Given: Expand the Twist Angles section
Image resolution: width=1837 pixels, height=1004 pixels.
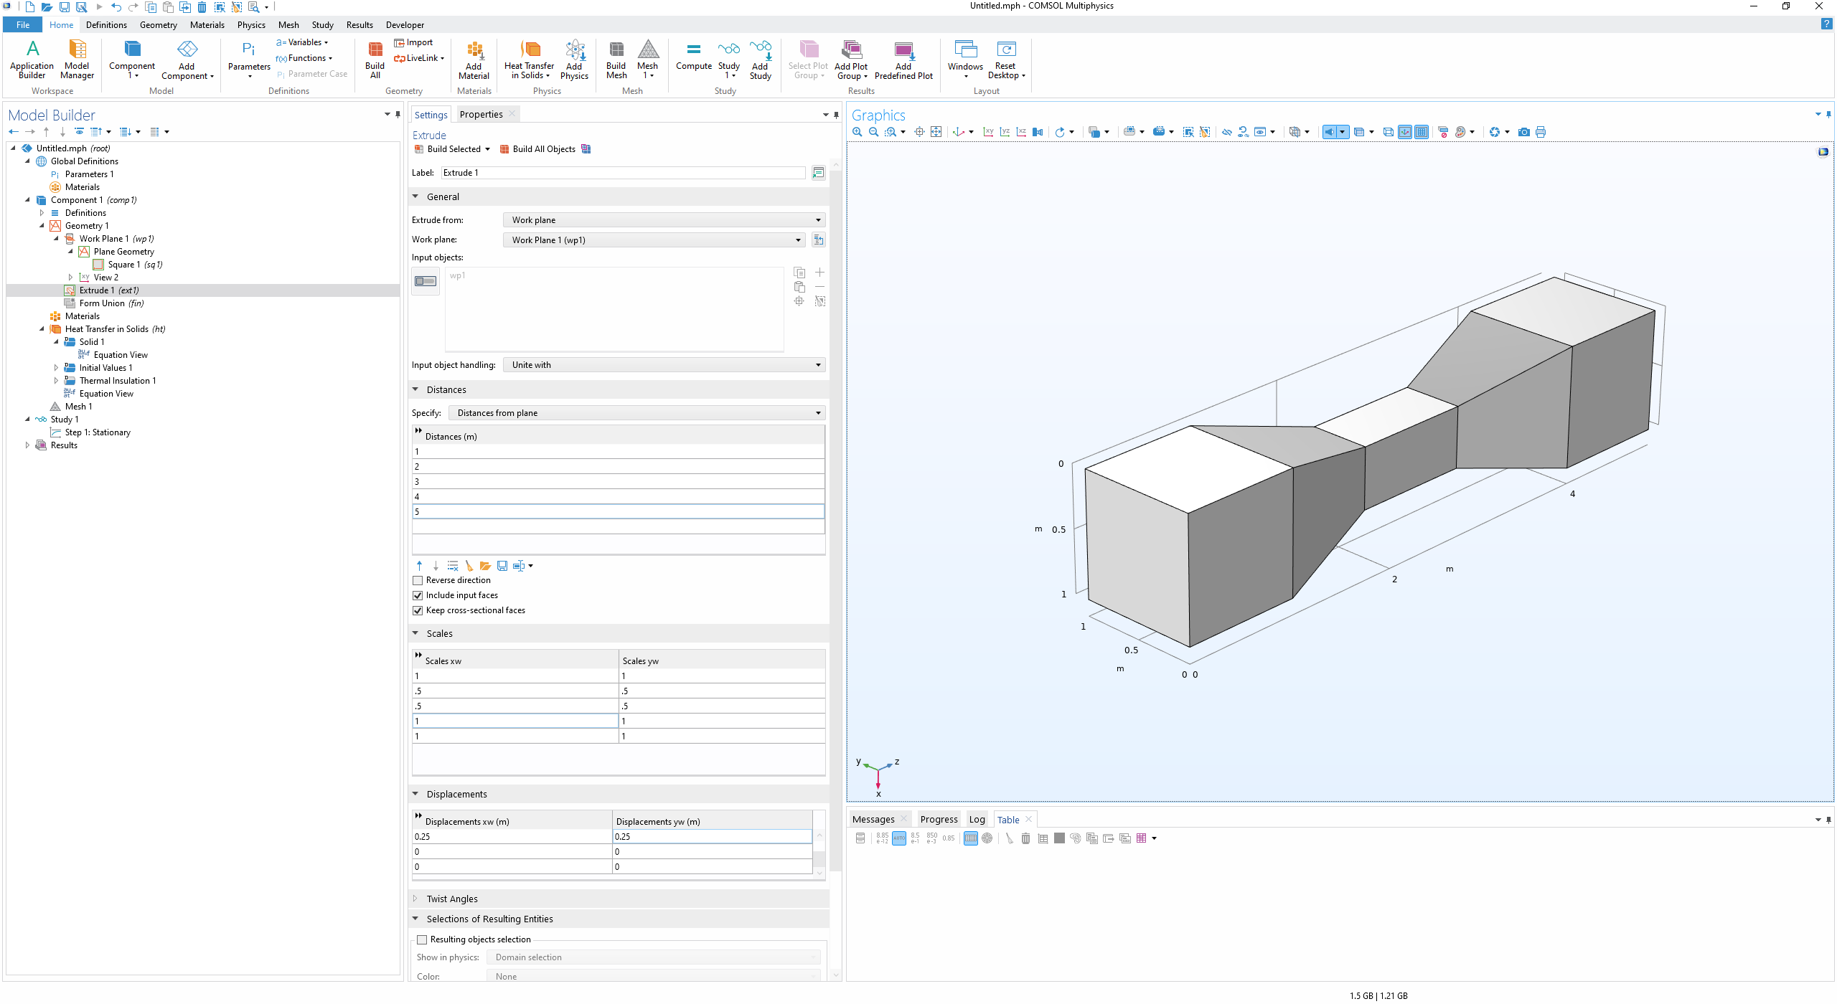Looking at the screenshot, I should pos(452,899).
